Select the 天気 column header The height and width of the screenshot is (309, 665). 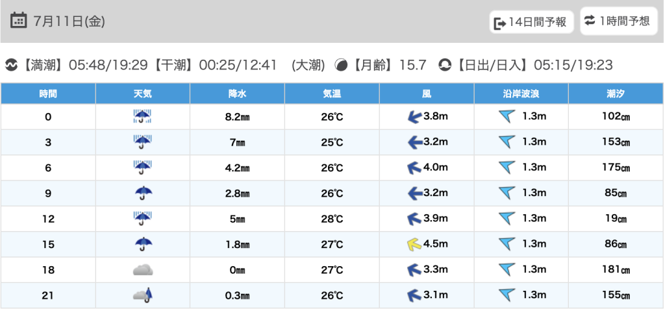142,93
